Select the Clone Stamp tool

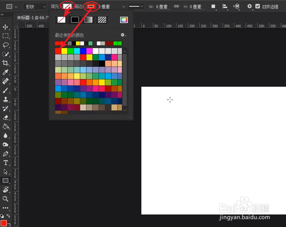point(5,99)
